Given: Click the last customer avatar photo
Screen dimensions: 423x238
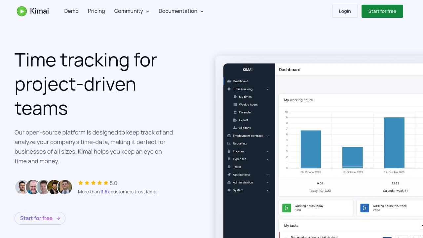Looking at the screenshot, I should point(65,187).
